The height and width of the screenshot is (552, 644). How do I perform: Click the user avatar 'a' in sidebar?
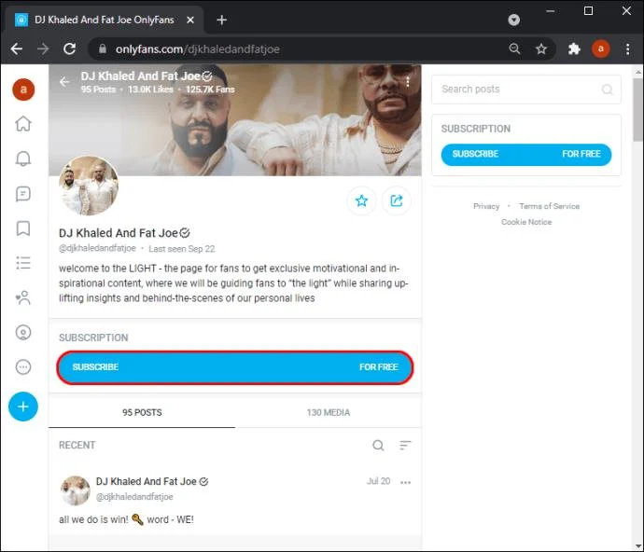23,90
